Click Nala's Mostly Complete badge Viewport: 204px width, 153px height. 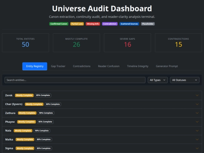[x=23, y=131]
